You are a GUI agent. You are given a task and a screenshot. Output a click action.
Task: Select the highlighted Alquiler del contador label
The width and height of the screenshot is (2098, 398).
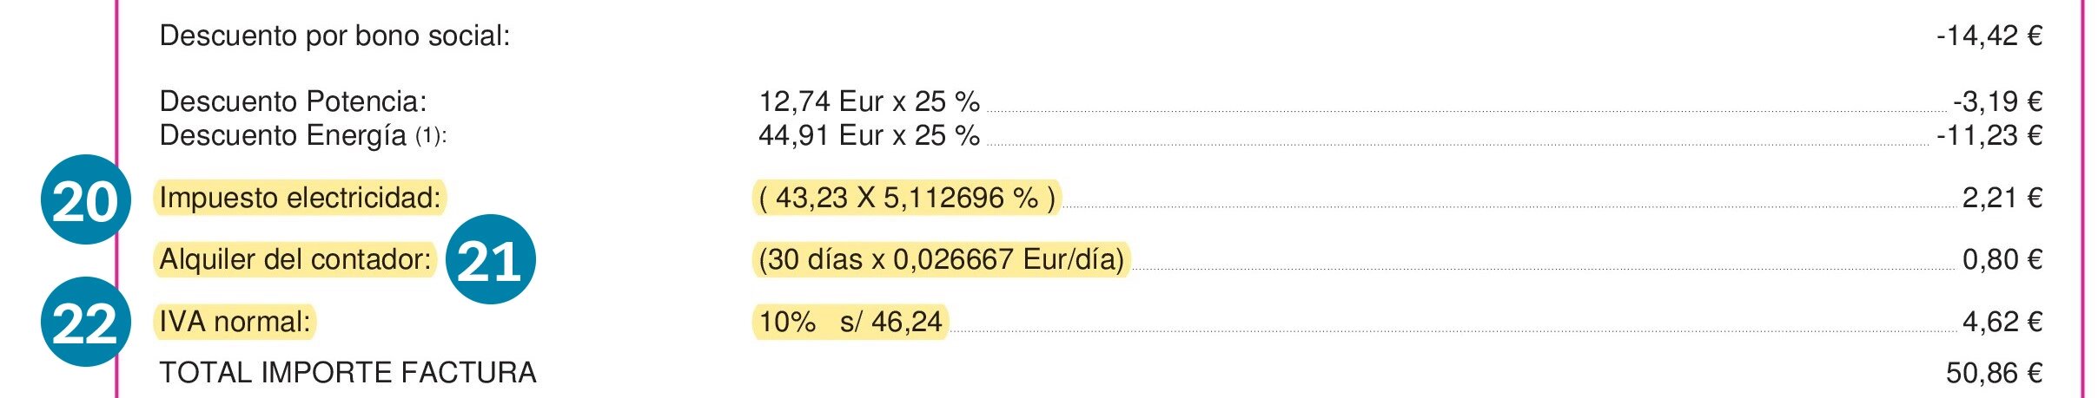click(295, 259)
